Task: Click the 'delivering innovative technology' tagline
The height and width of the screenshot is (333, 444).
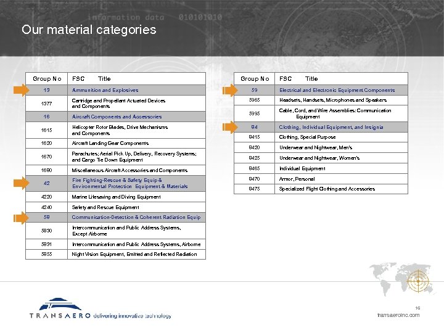Action: pos(132,316)
